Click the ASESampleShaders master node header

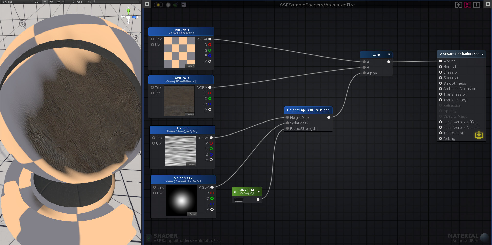[461, 54]
